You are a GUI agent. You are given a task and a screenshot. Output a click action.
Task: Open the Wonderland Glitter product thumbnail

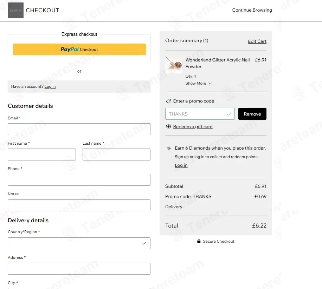click(174, 65)
